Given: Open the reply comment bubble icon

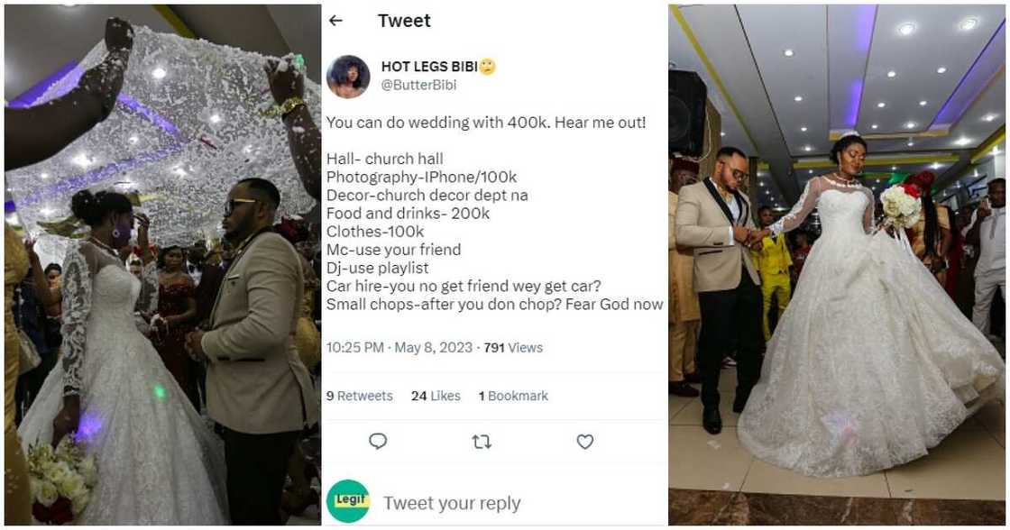Looking at the screenshot, I should click(x=378, y=441).
